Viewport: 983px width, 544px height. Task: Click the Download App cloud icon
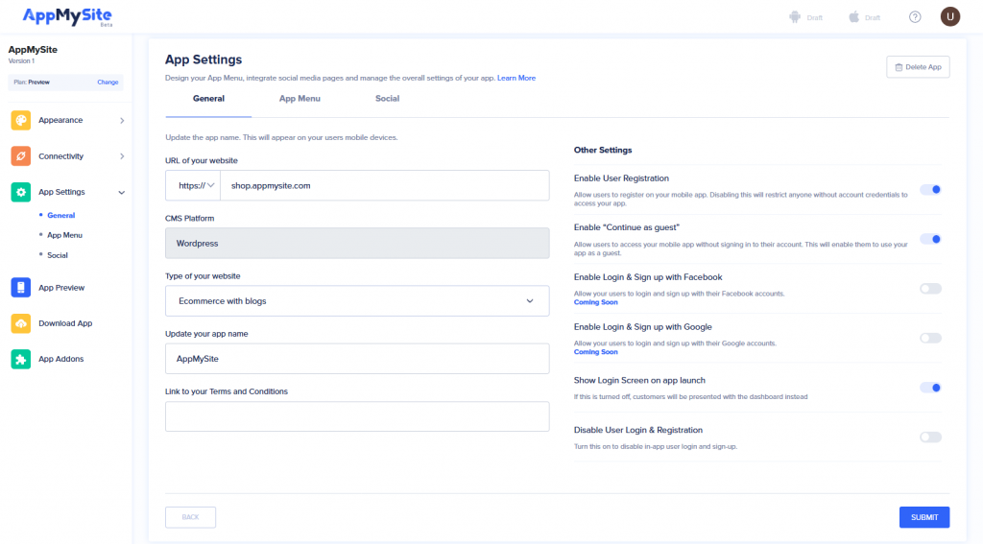pyautogui.click(x=21, y=323)
